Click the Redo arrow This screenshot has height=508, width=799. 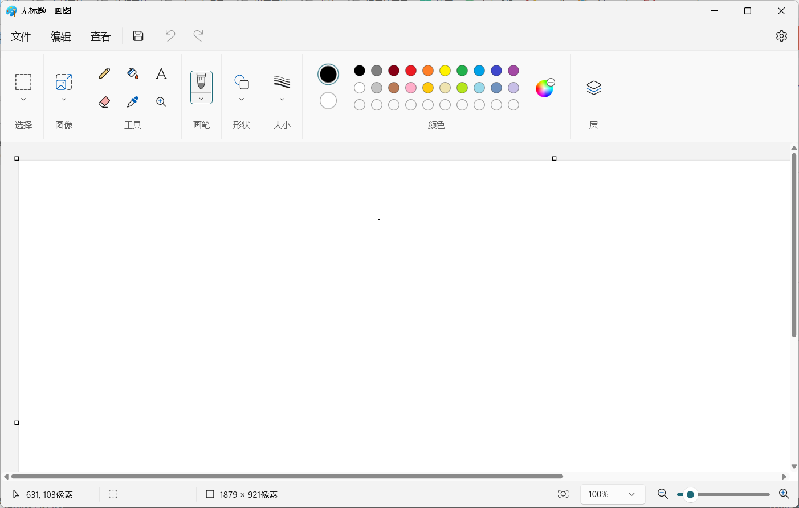198,35
